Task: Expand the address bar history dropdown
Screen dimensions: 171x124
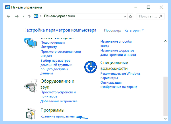Action: click(x=125, y=17)
